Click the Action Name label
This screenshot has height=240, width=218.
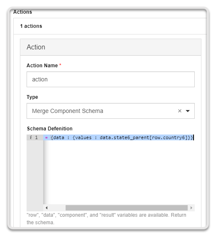pyautogui.click(x=42, y=66)
